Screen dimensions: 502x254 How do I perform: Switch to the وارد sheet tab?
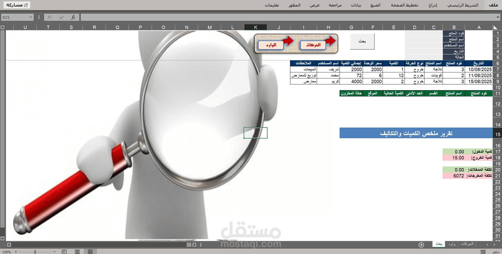click(x=452, y=244)
